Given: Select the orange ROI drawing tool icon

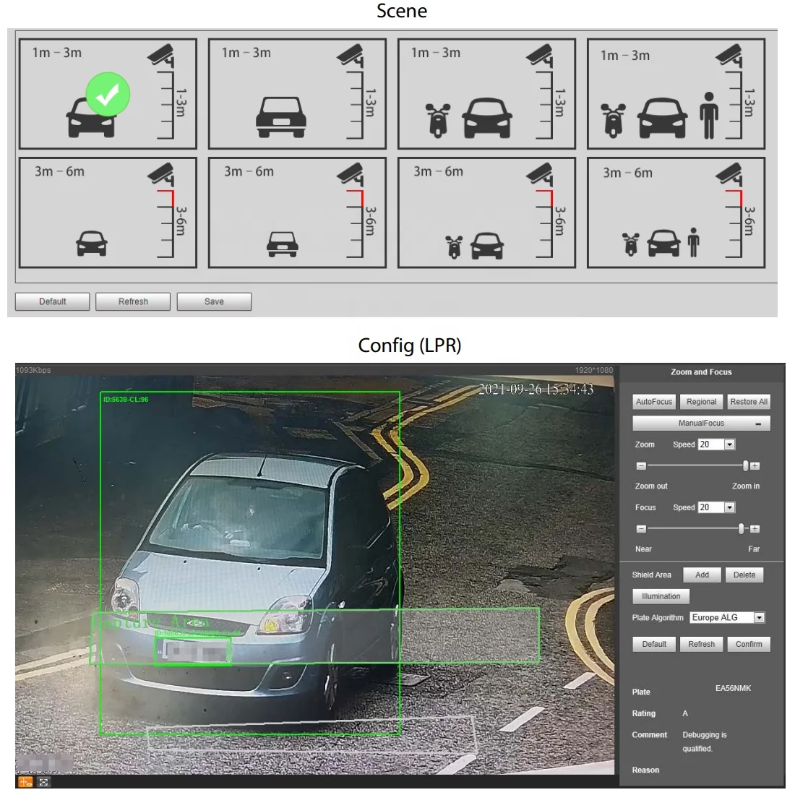Looking at the screenshot, I should coord(24,782).
